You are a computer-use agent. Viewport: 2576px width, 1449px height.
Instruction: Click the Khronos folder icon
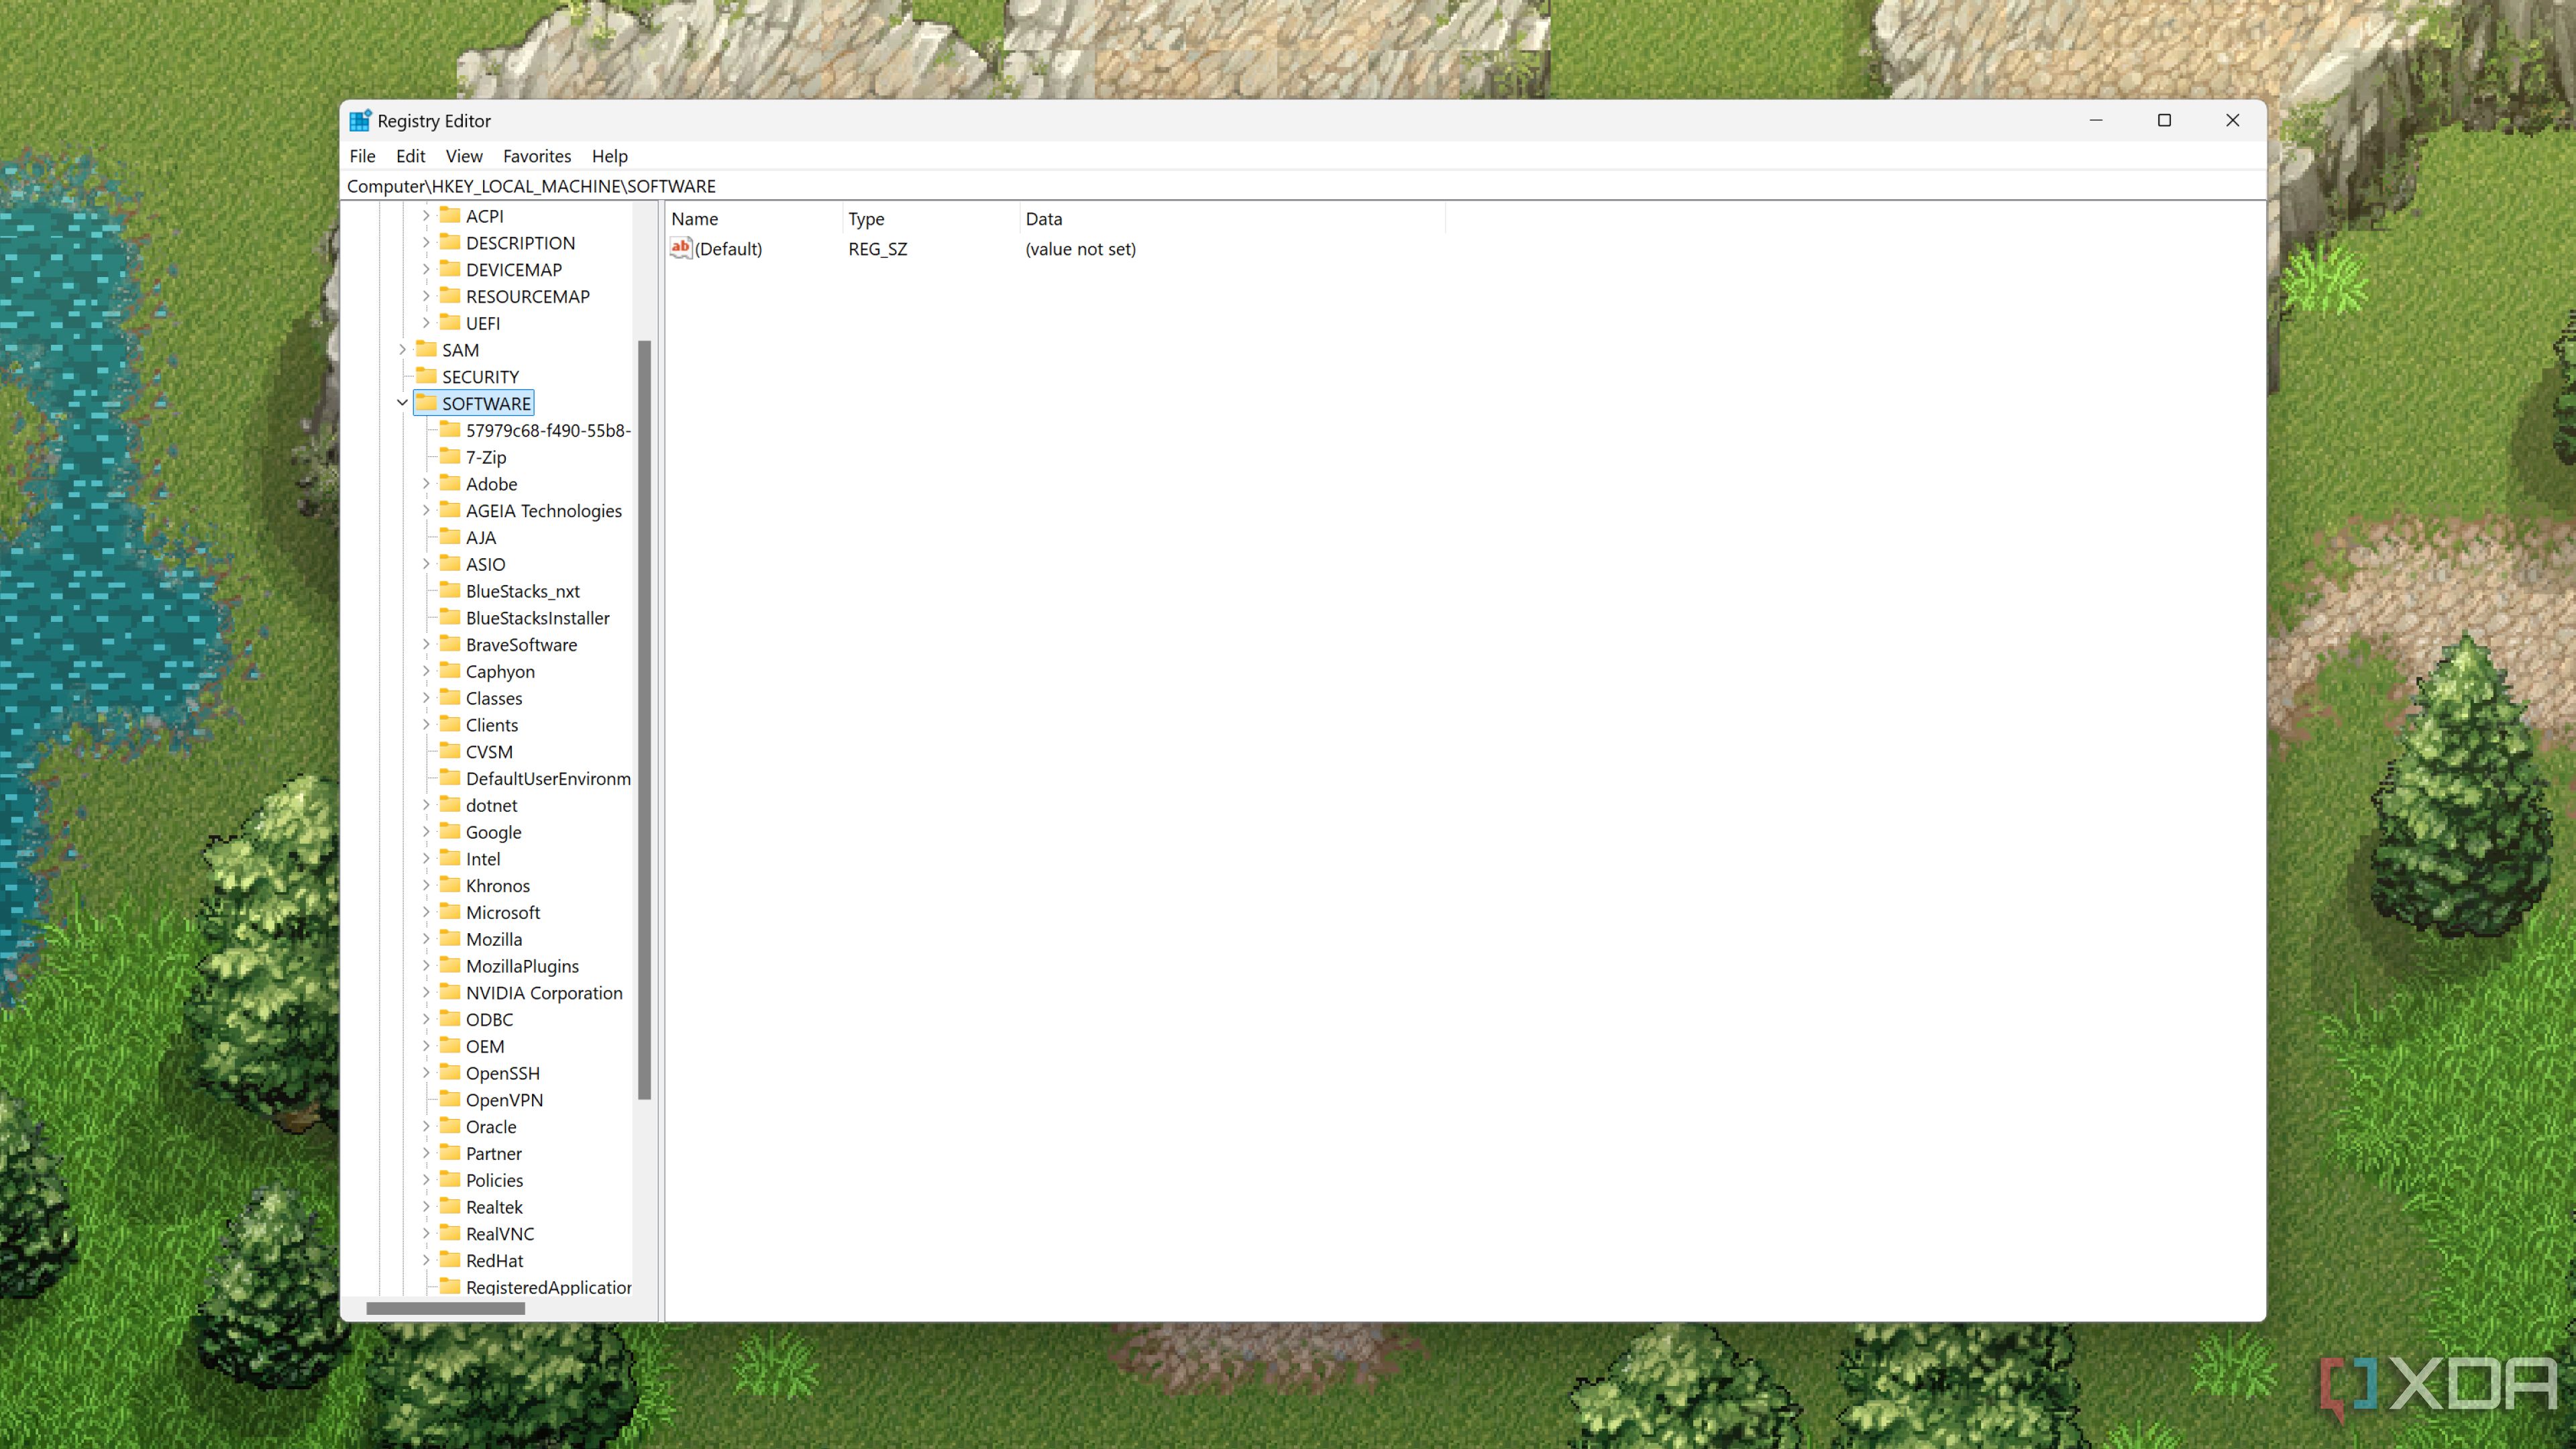[x=450, y=885]
